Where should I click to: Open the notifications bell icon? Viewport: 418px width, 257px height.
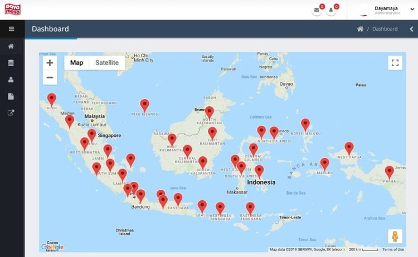[x=331, y=10]
